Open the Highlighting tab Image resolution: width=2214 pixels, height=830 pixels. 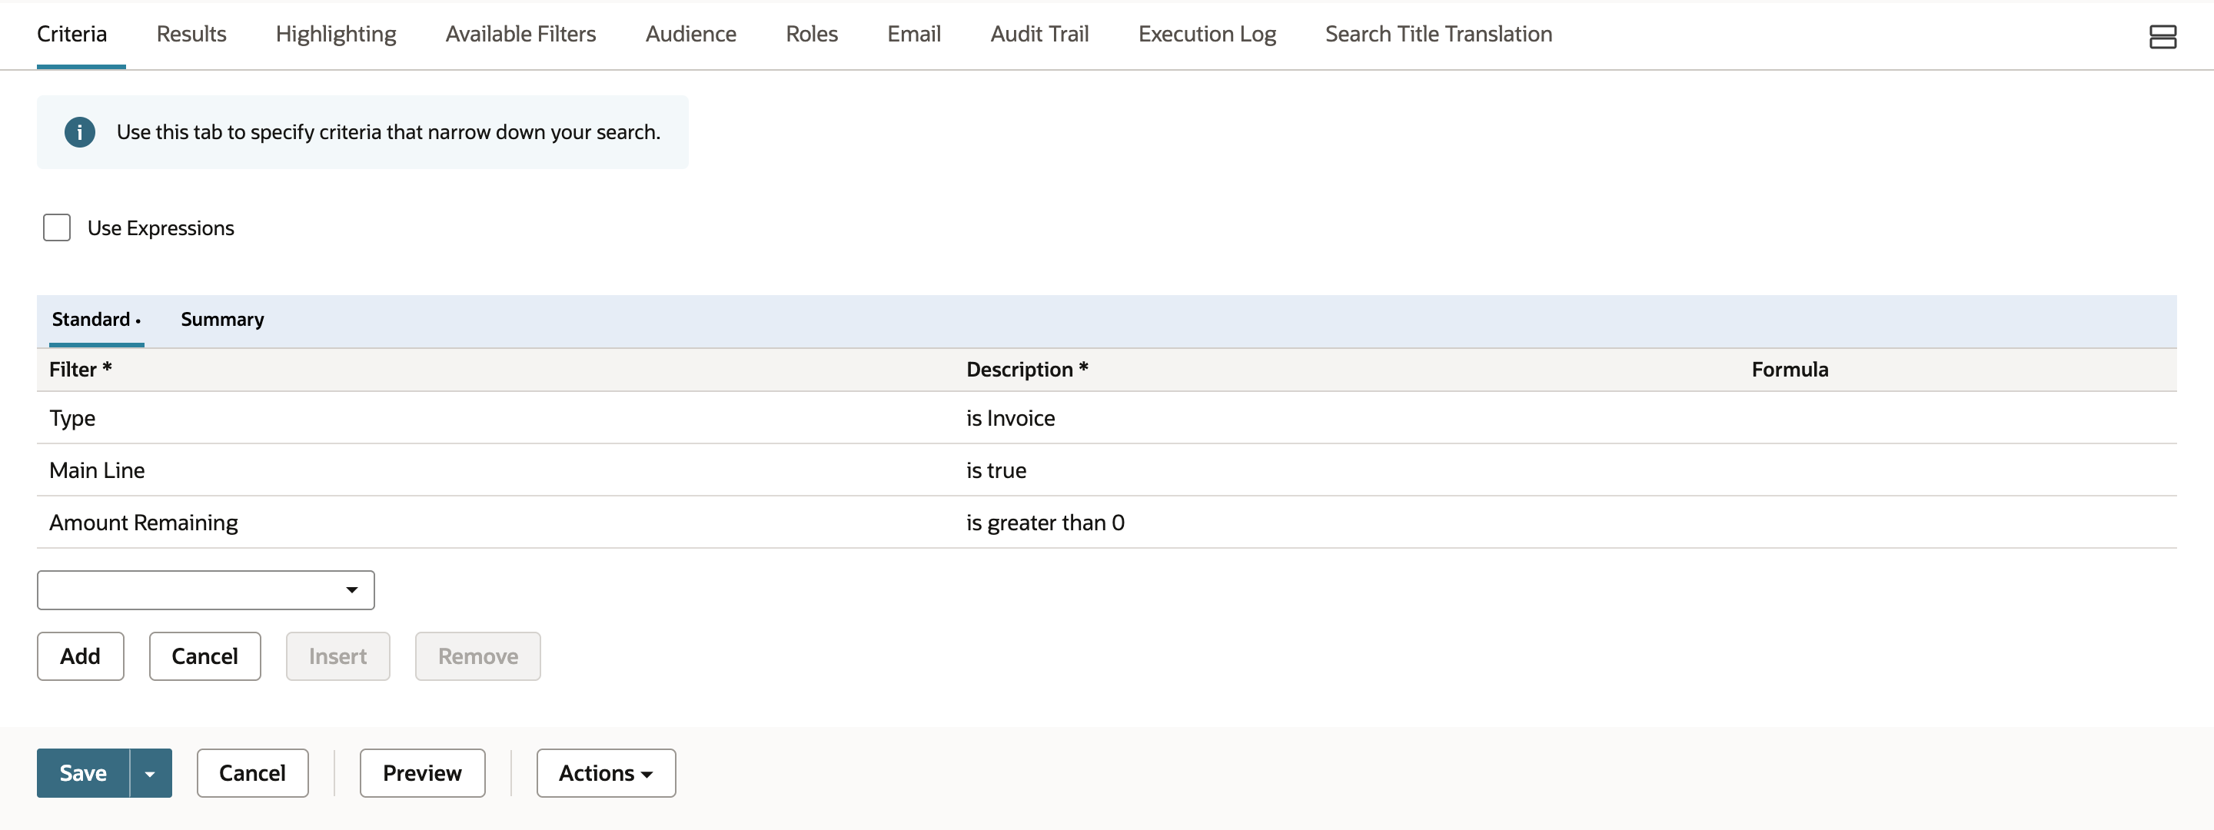[x=336, y=35]
